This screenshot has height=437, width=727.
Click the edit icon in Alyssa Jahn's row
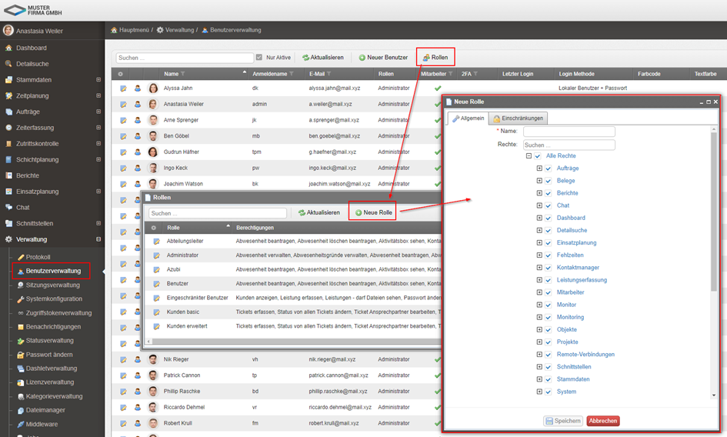123,88
